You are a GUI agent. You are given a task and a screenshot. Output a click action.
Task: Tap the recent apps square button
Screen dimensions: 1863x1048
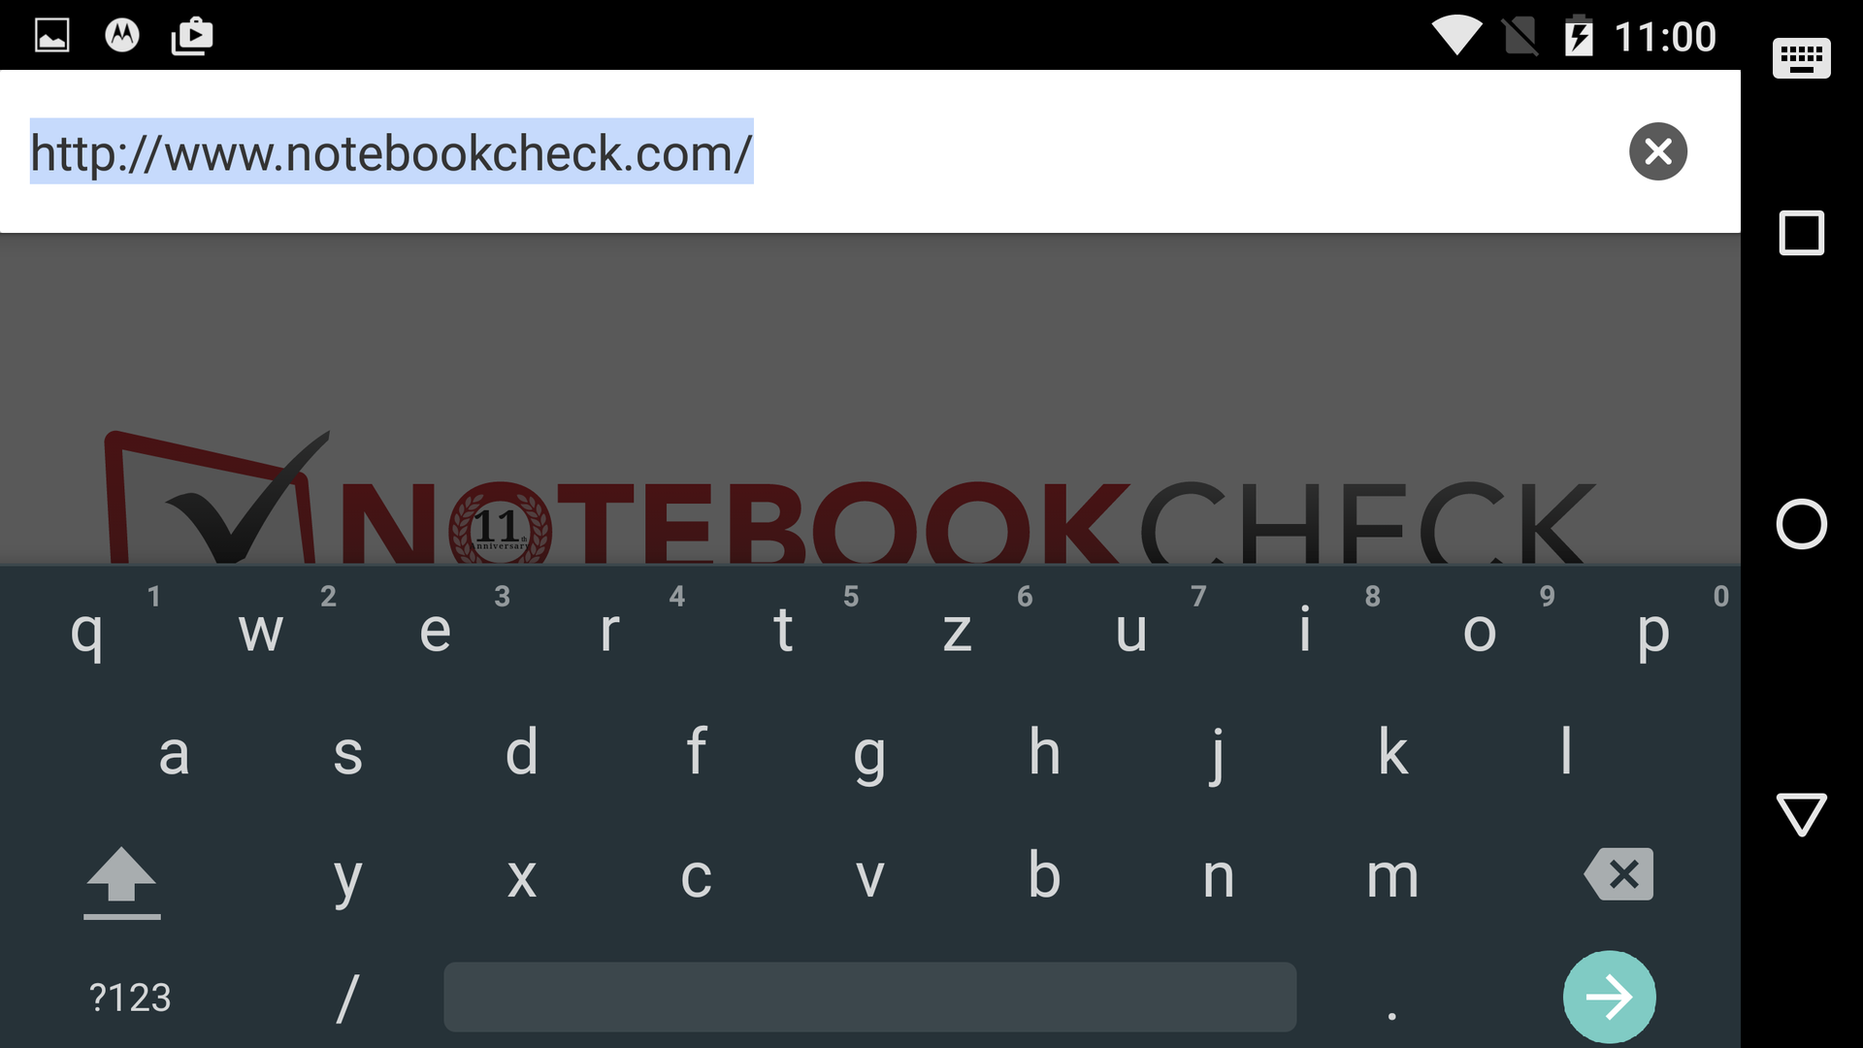[x=1801, y=233]
